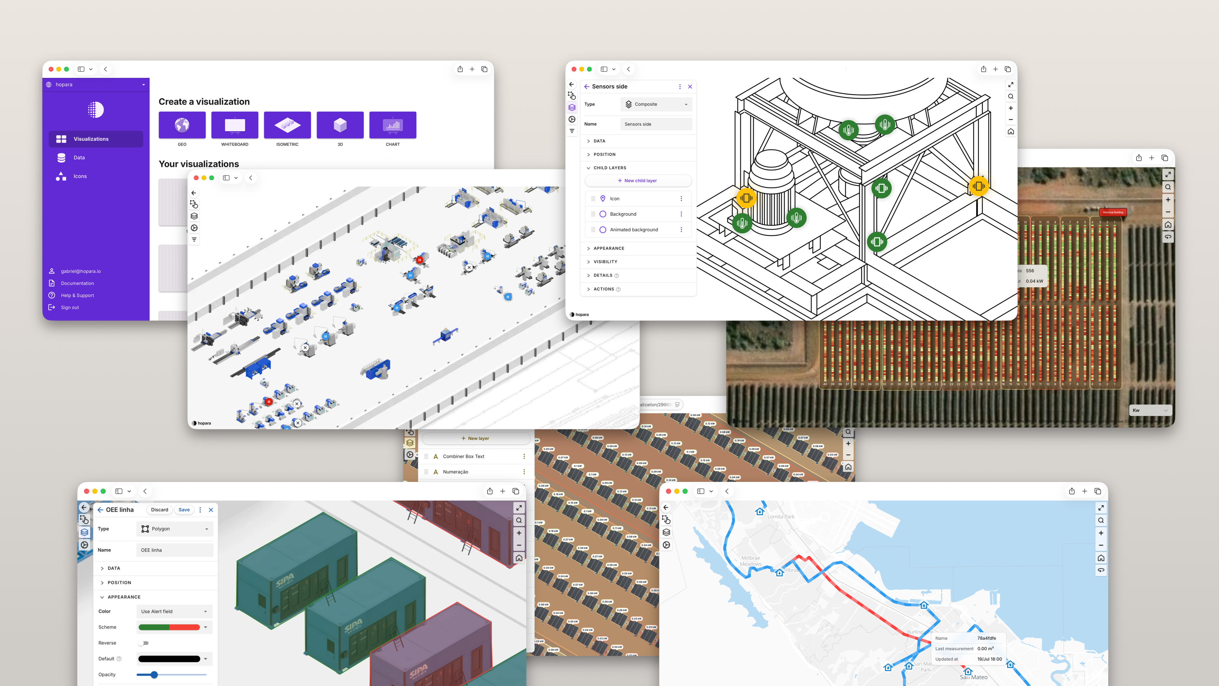This screenshot has width=1219, height=686.
Task: Open layers panel icon in Sensors side window
Action: 572,107
